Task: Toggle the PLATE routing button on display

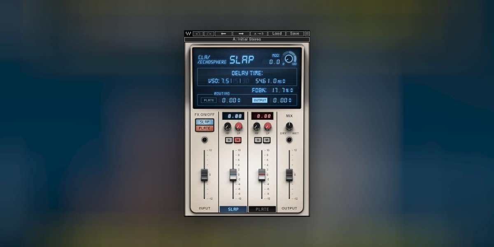Action: tap(209, 100)
